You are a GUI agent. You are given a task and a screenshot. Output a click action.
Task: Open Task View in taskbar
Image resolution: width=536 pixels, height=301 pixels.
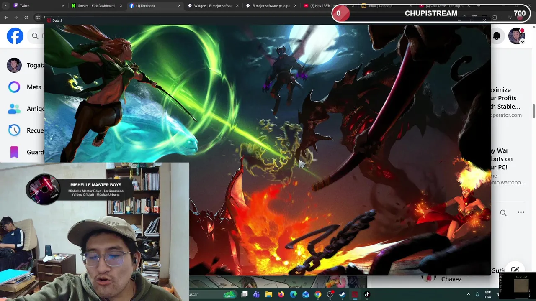tap(245, 294)
